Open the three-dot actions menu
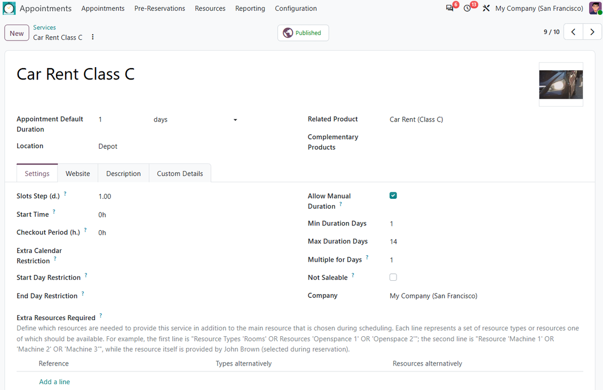 point(93,37)
